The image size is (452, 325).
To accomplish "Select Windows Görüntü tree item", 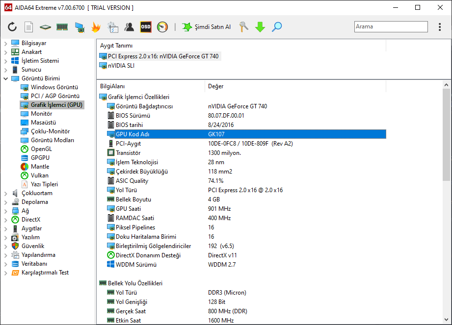I will pos(49,87).
